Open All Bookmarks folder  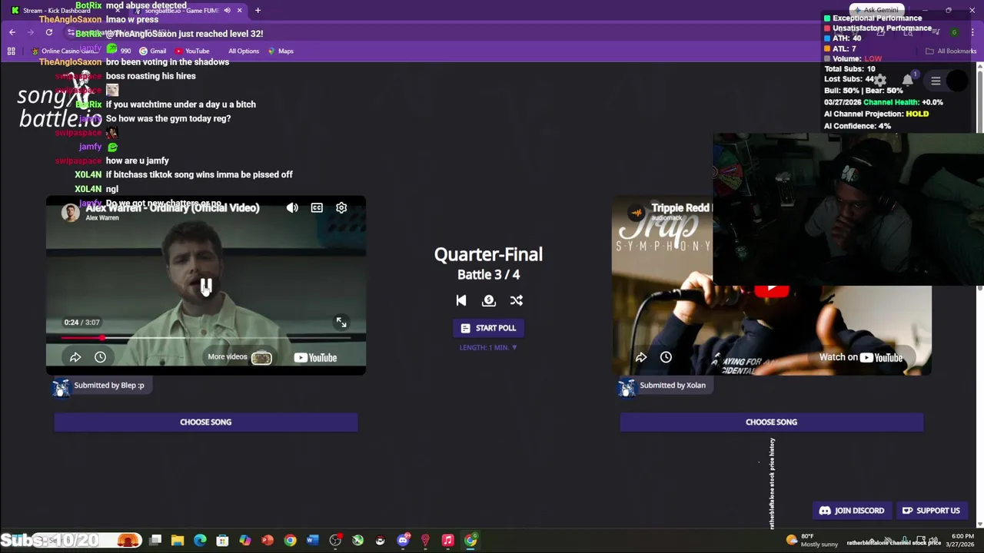pos(951,51)
